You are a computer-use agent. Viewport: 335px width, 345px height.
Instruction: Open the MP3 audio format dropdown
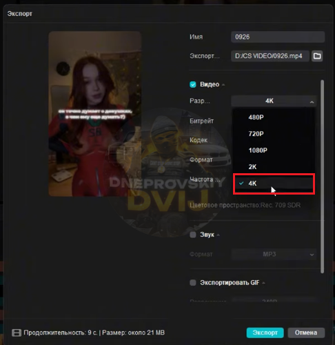[274, 255]
